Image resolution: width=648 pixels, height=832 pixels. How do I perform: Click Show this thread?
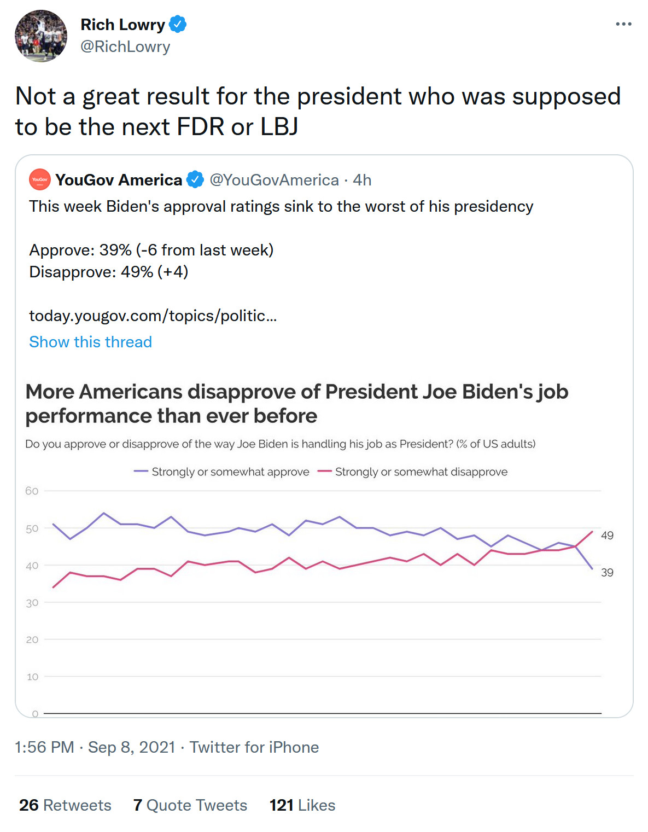90,342
